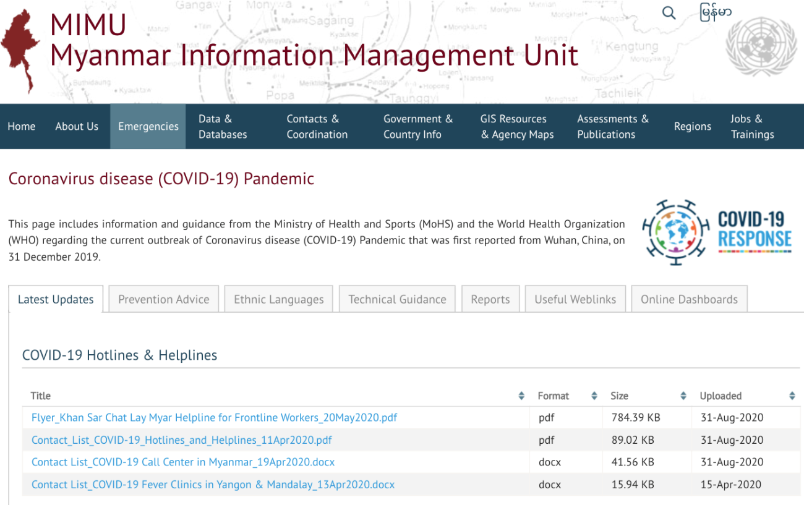
Task: Click COVID-19 Hotlines & Helplines heading
Action: coord(120,355)
